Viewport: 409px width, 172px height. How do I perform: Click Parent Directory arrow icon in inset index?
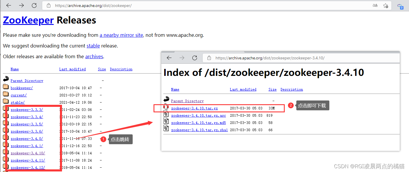[x=166, y=99]
